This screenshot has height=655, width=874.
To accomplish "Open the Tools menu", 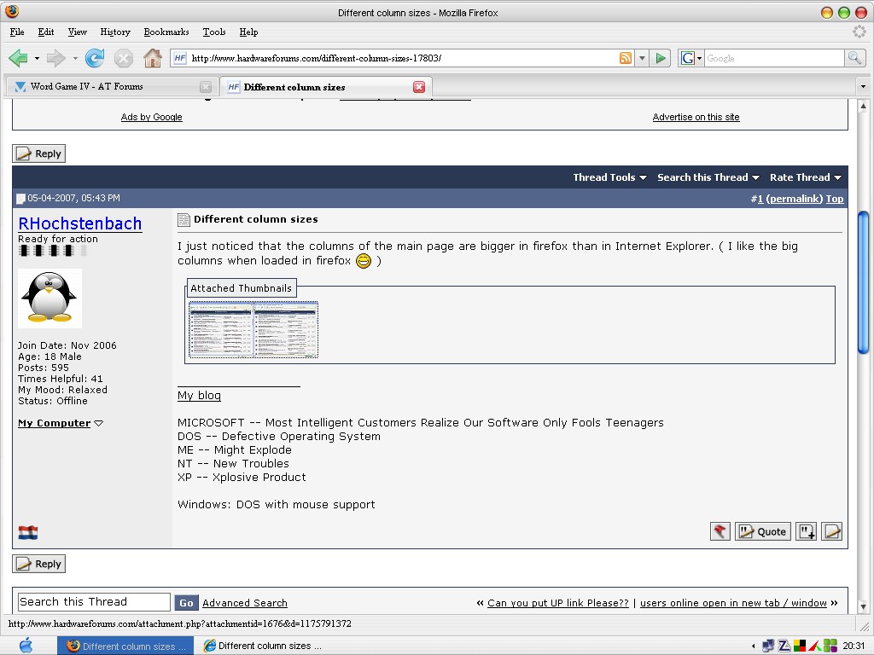I will (x=214, y=32).
